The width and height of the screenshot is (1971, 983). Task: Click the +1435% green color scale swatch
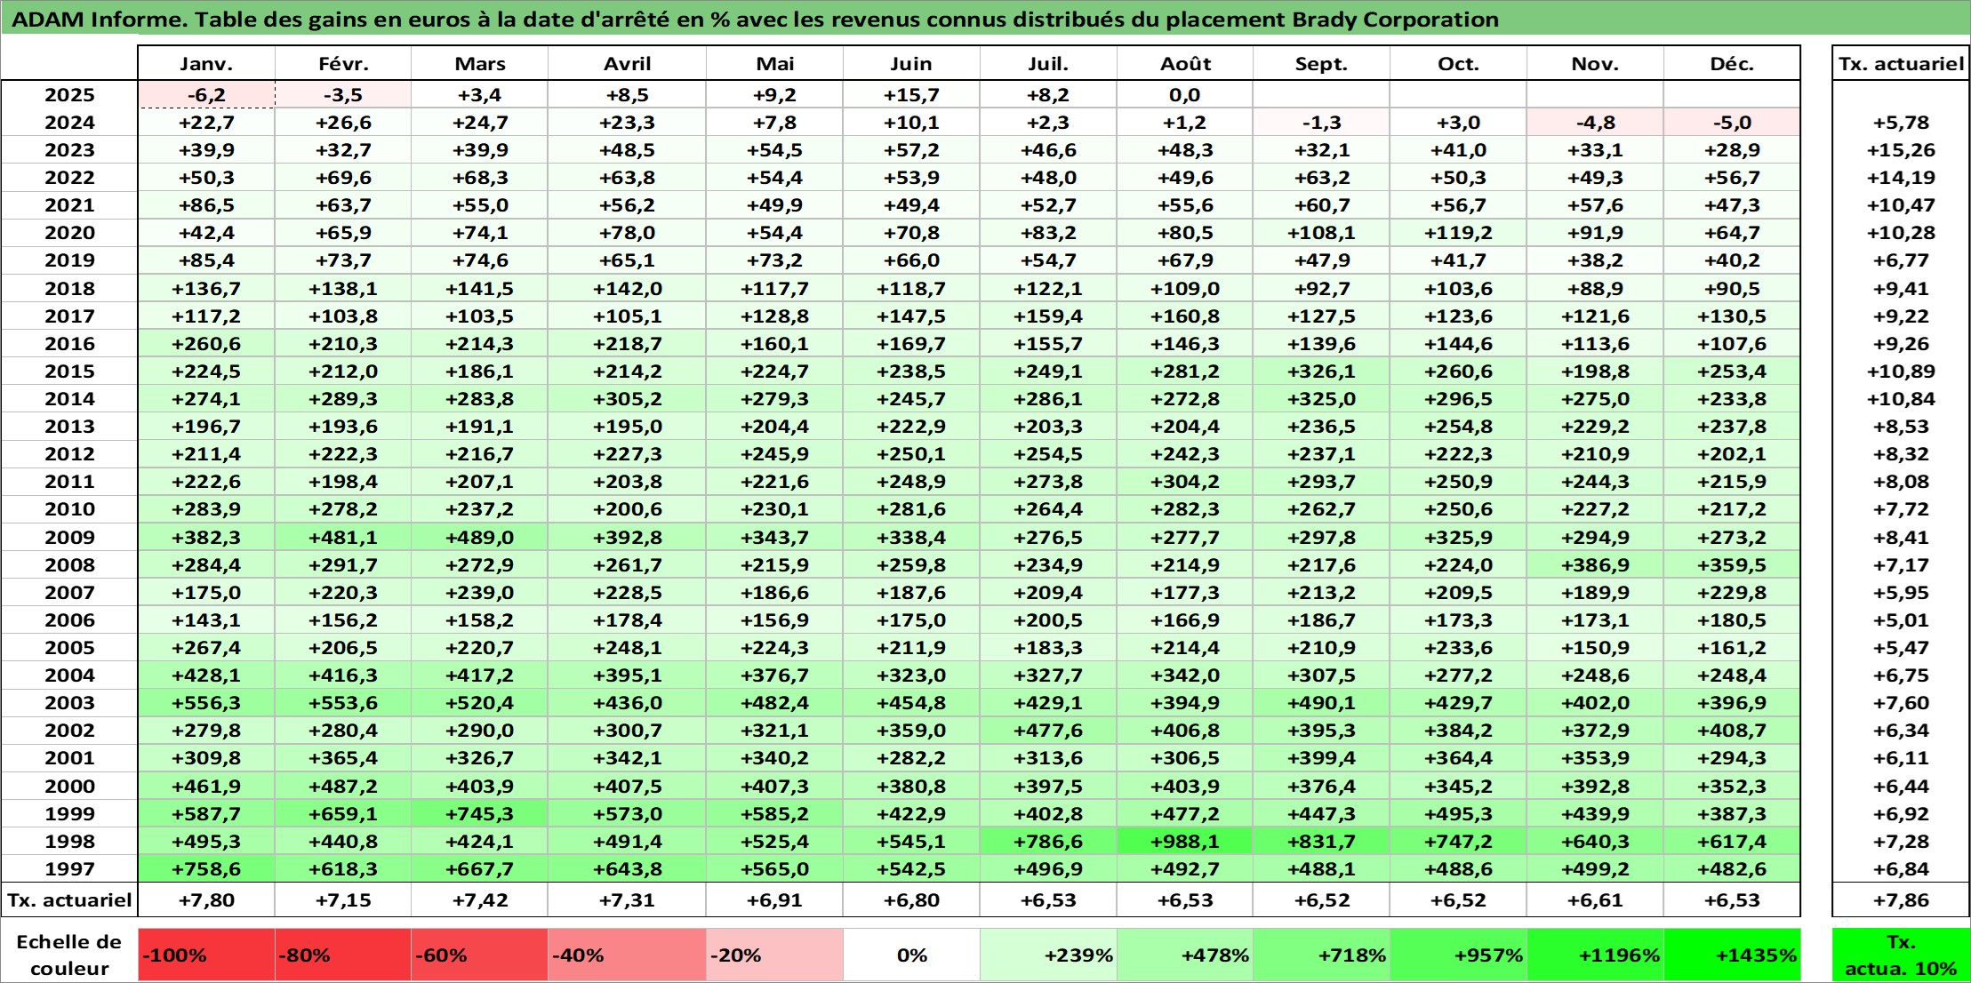pyautogui.click(x=1732, y=955)
